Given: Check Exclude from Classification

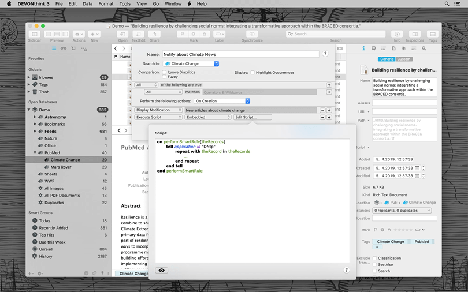Looking at the screenshot, I should click(x=374, y=258).
